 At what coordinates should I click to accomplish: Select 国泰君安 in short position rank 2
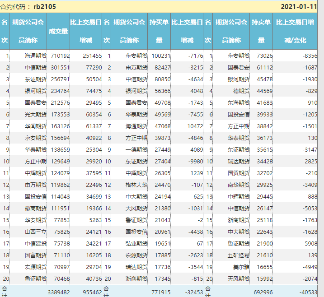point(239,68)
